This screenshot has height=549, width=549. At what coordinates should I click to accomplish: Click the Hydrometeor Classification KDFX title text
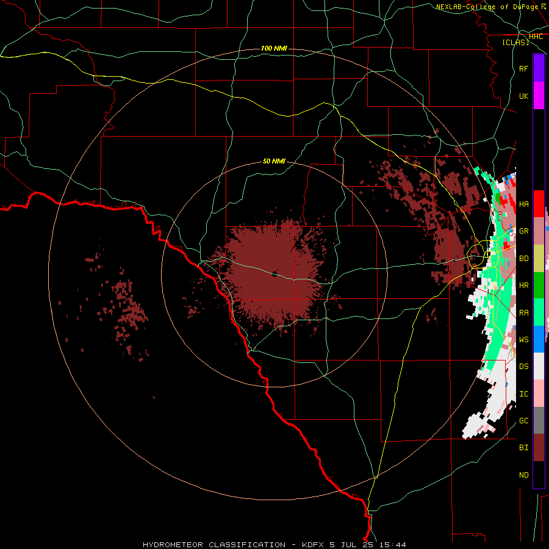tap(274, 545)
